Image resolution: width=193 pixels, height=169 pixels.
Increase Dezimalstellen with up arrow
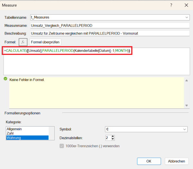pos(113,136)
